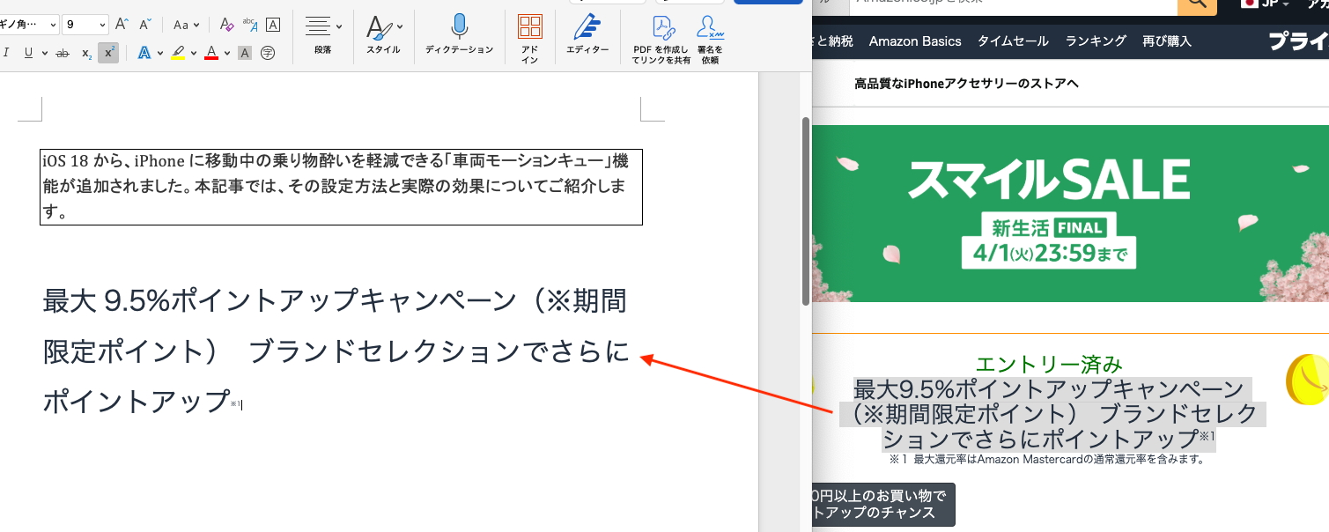Start ディクテーション dictation with the microphone
Image resolution: width=1329 pixels, height=532 pixels.
pyautogui.click(x=459, y=35)
